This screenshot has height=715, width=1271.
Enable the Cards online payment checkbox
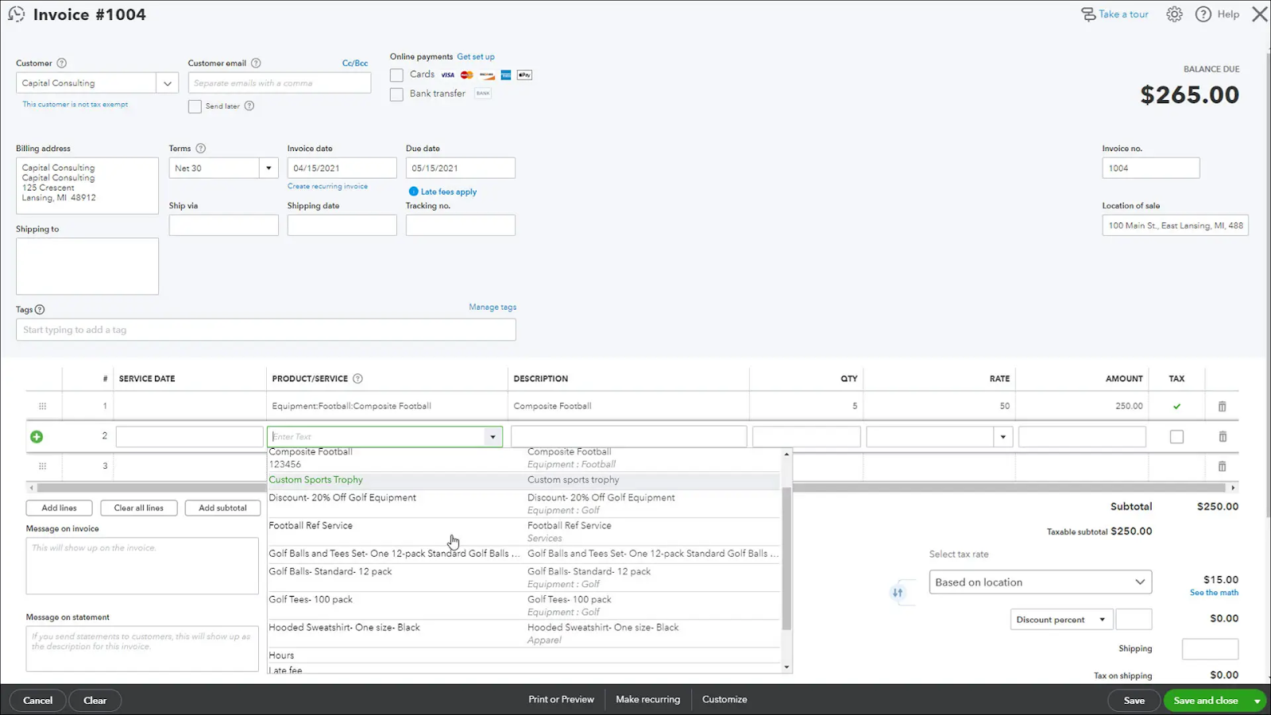[x=396, y=74]
